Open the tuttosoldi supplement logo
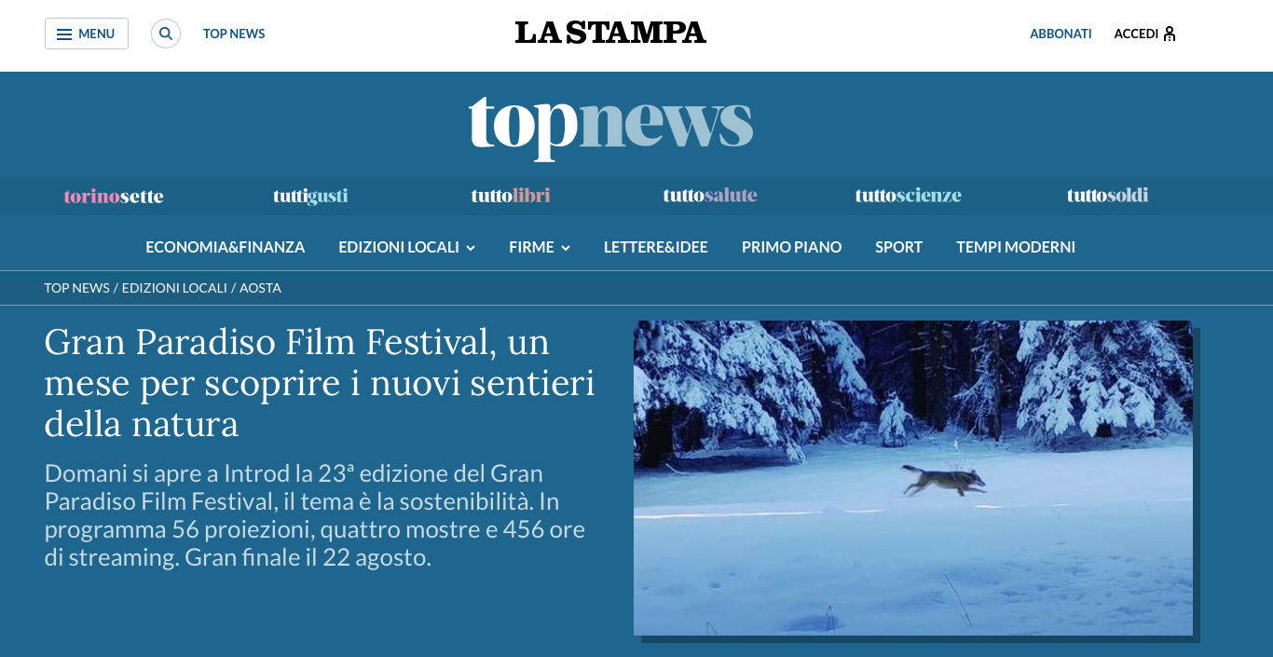This screenshot has height=657, width=1273. pyautogui.click(x=1107, y=196)
